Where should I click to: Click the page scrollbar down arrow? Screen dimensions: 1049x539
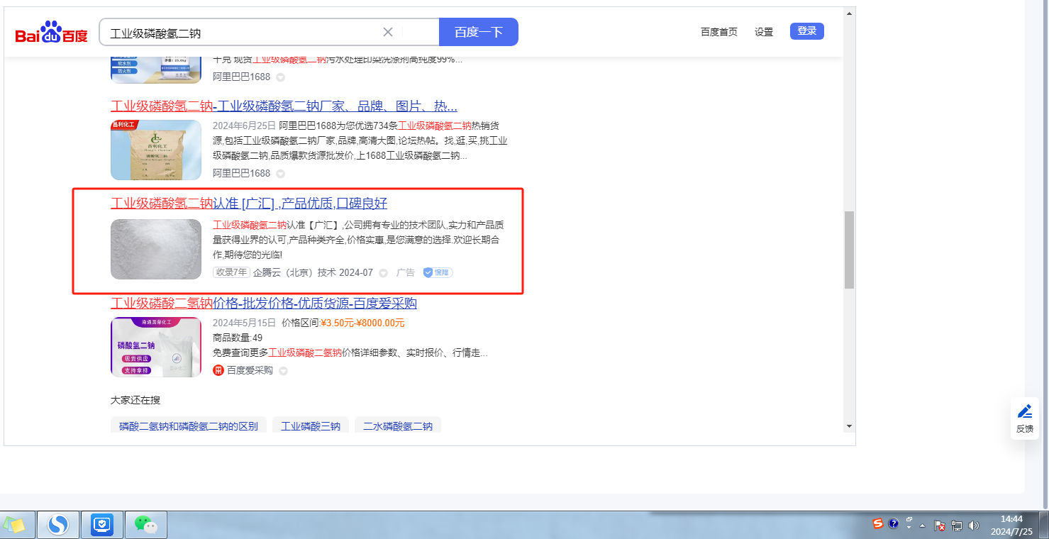849,426
